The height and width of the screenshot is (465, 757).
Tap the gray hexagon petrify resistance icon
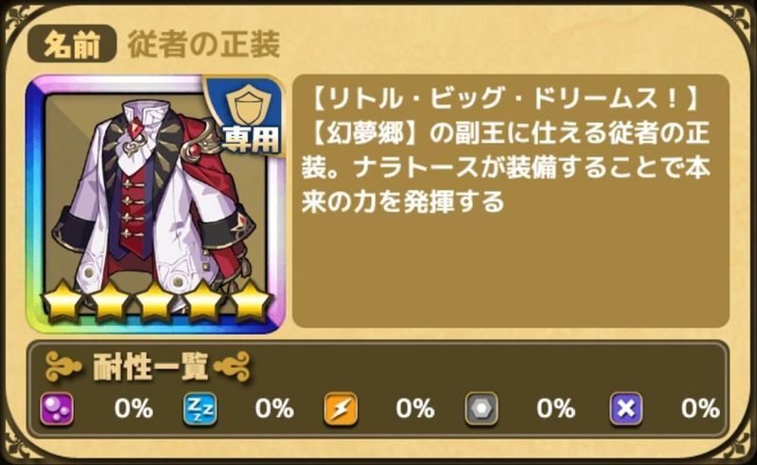(x=482, y=409)
